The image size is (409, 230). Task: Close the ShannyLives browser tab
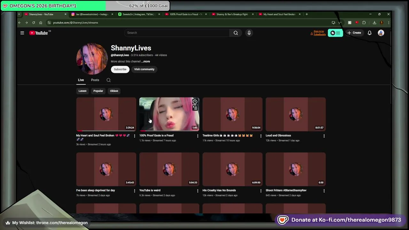coord(66,14)
